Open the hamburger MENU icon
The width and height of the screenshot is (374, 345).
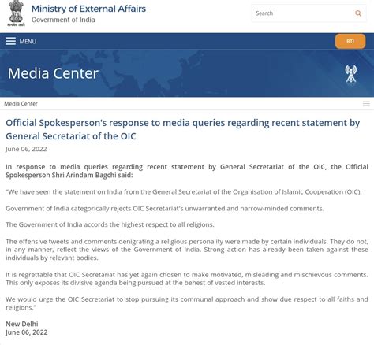click(x=10, y=41)
